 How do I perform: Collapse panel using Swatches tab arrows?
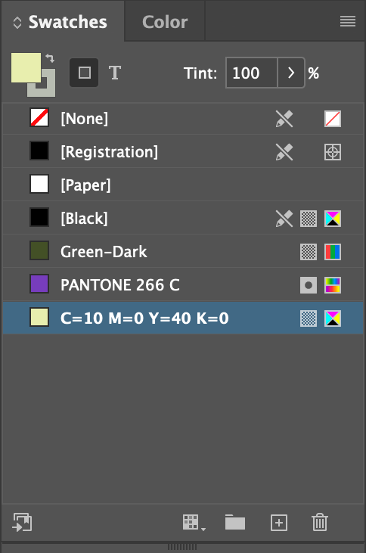point(17,23)
